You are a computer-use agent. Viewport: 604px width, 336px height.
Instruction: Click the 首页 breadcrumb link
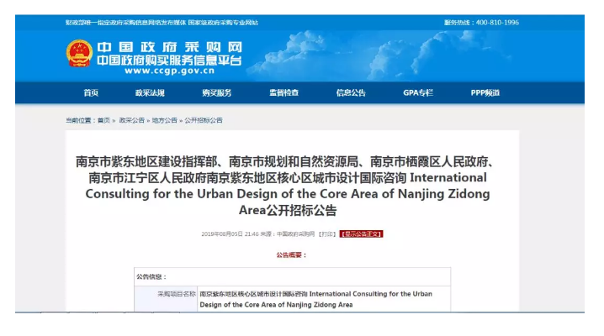103,121
